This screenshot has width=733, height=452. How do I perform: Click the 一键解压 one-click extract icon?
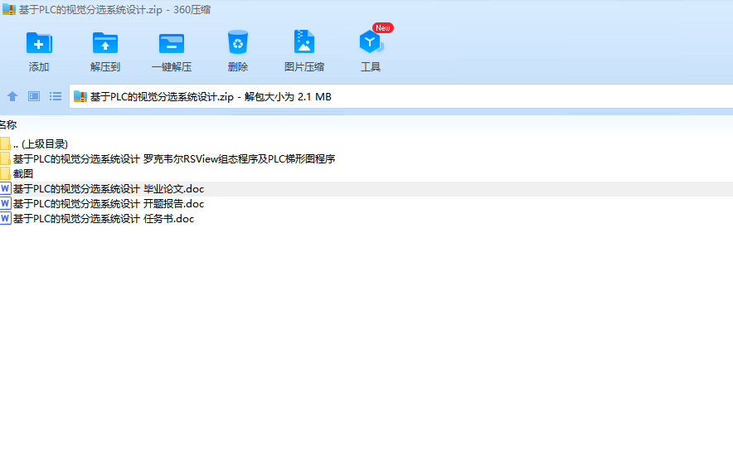(x=172, y=44)
